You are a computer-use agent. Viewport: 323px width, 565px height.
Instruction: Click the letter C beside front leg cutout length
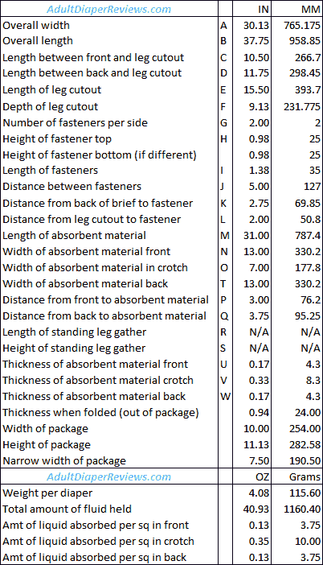(223, 58)
